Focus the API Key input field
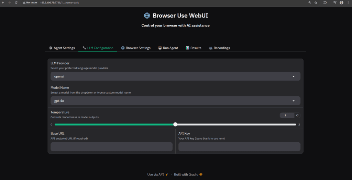 point(239,147)
